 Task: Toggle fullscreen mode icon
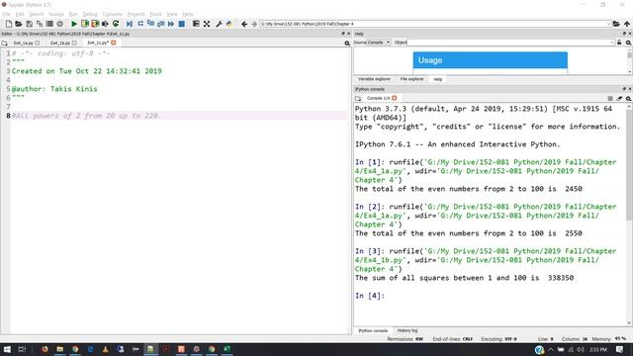click(x=207, y=24)
